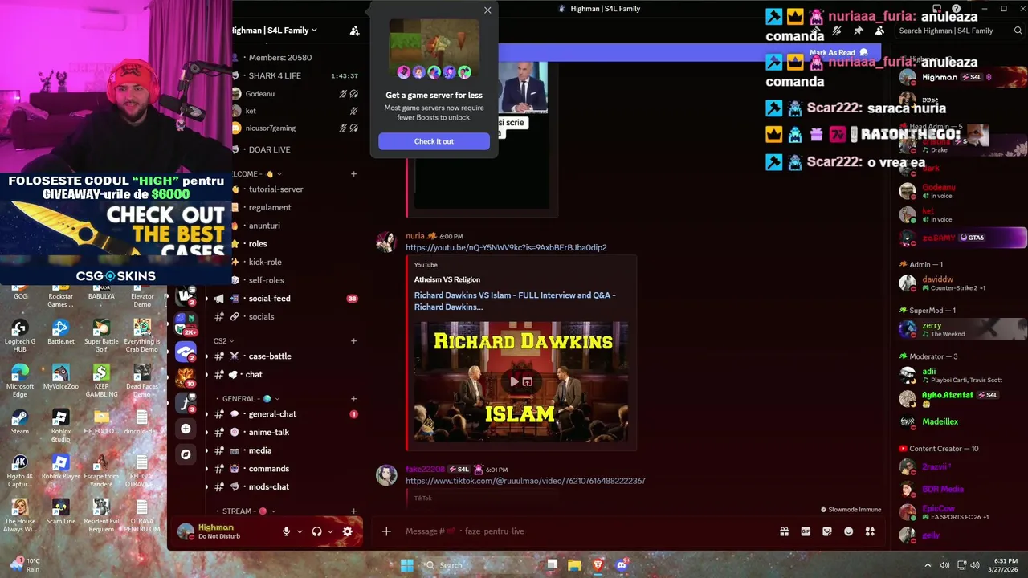The width and height of the screenshot is (1028, 578).
Task: Add channel to the CS2 category
Action: pyautogui.click(x=353, y=341)
